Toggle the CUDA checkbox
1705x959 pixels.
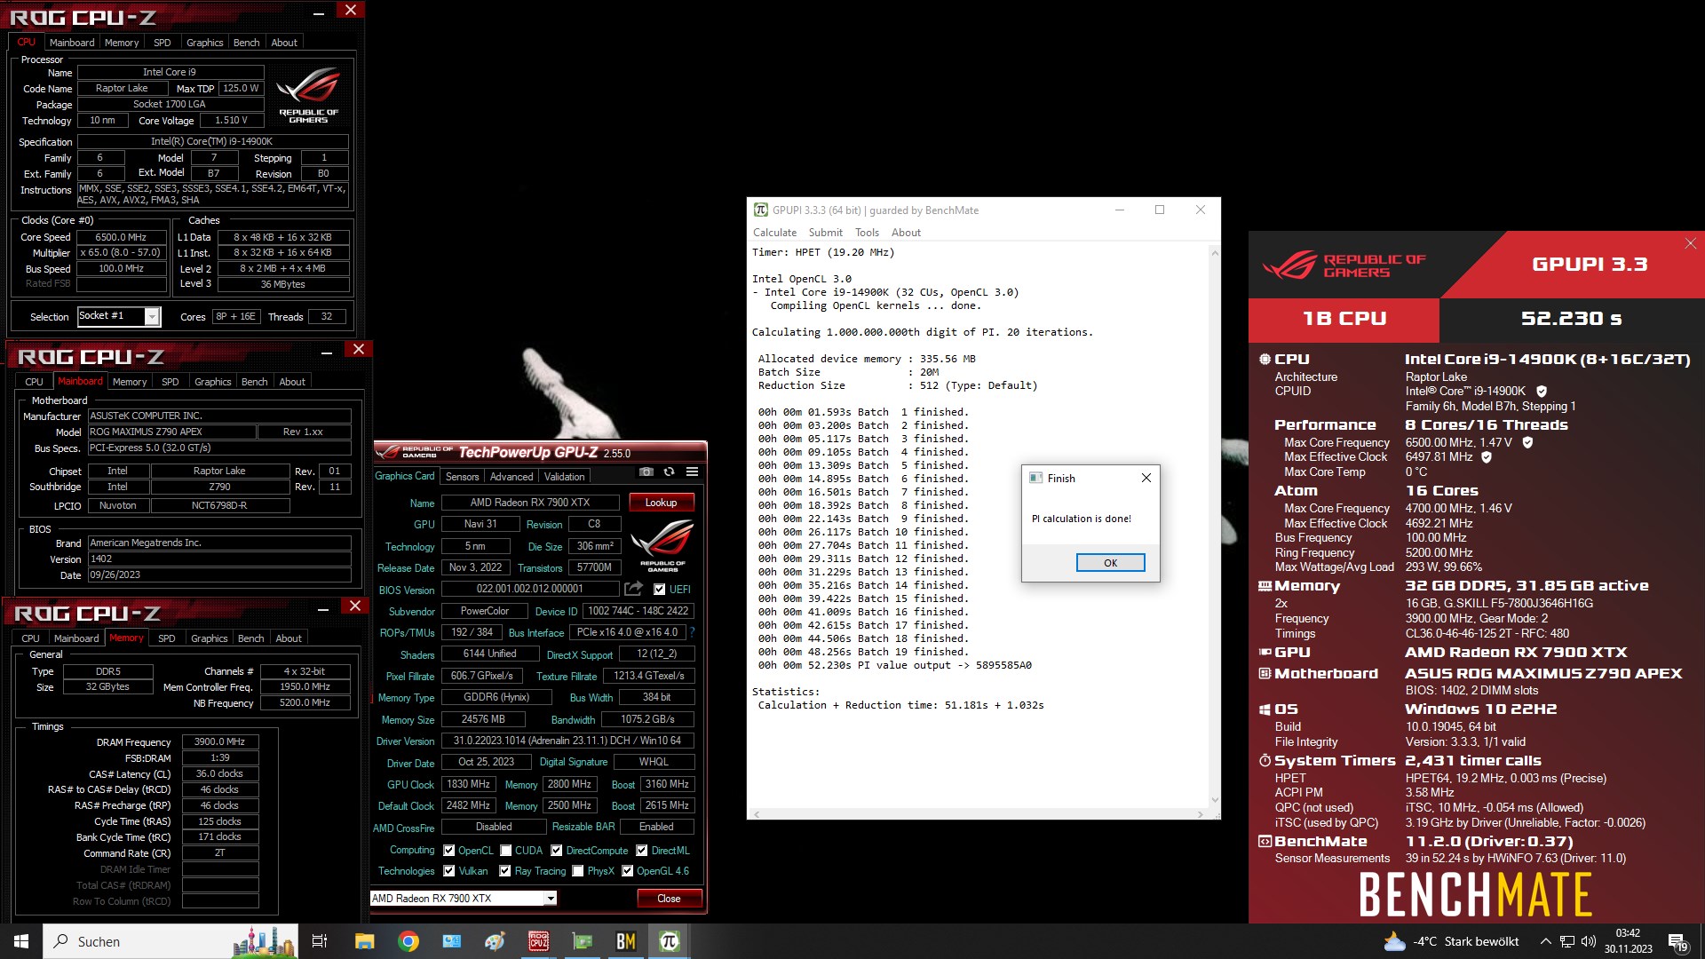pyautogui.click(x=506, y=850)
